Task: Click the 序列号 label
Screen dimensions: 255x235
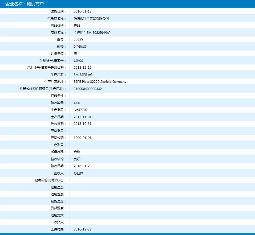Action: pyautogui.click(x=60, y=145)
